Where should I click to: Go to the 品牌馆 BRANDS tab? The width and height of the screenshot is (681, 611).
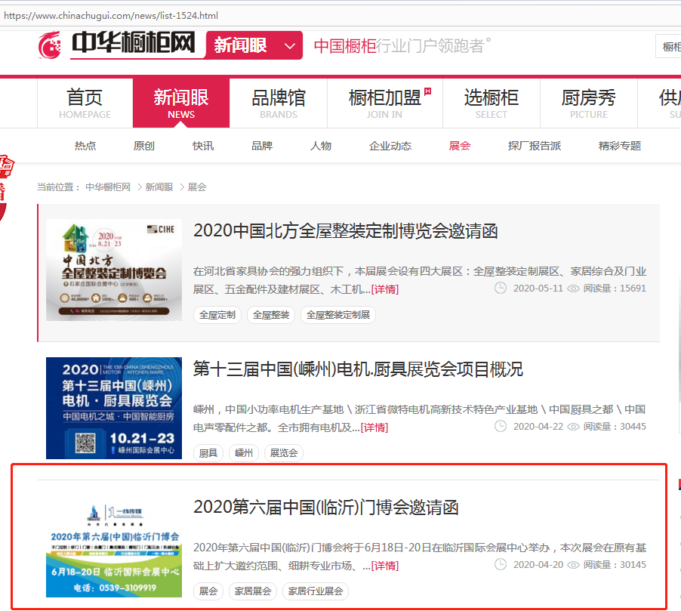click(x=279, y=103)
